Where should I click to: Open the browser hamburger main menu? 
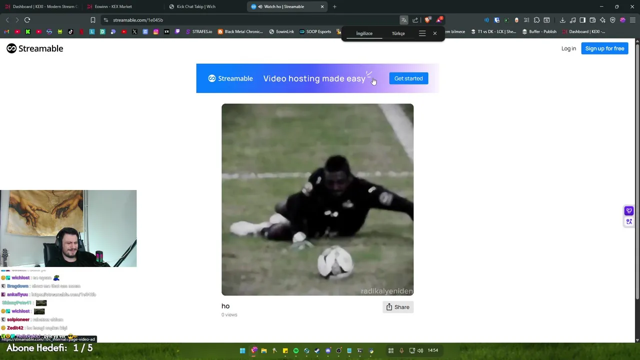632,20
